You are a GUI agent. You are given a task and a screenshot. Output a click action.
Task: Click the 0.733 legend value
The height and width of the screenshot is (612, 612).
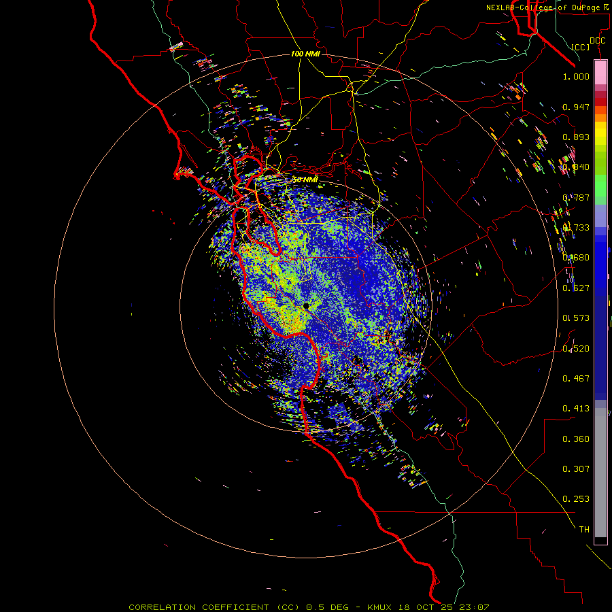tap(576, 228)
